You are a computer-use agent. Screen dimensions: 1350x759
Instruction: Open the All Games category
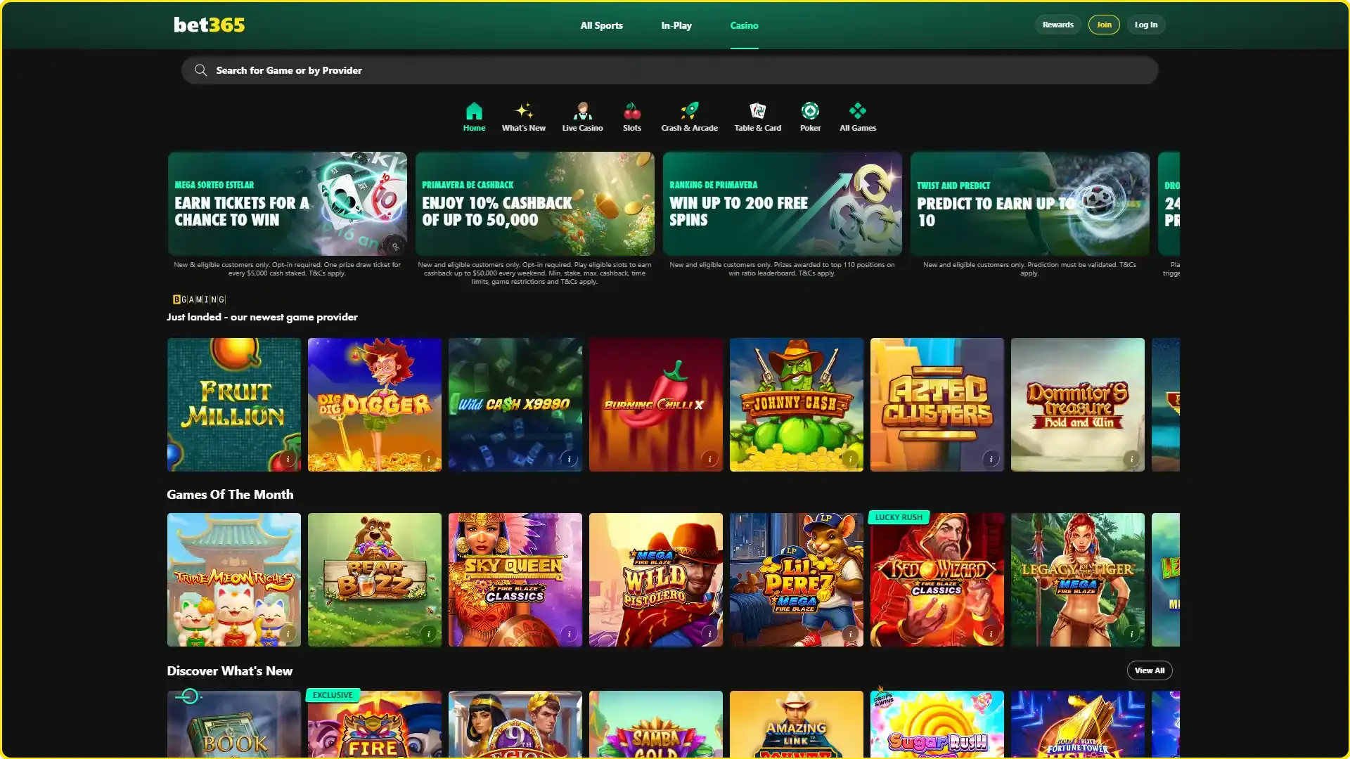[x=858, y=117]
